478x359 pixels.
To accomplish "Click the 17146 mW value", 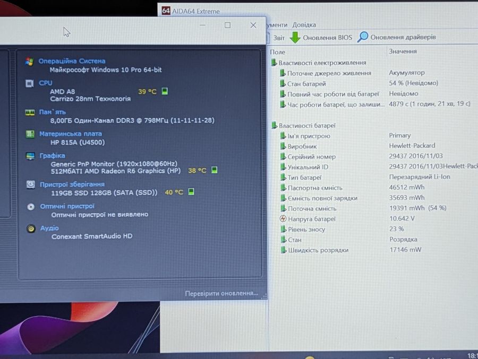I will pyautogui.click(x=405, y=250).
